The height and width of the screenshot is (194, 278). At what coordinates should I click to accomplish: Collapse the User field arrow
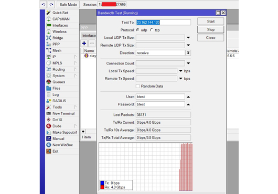click(188, 96)
